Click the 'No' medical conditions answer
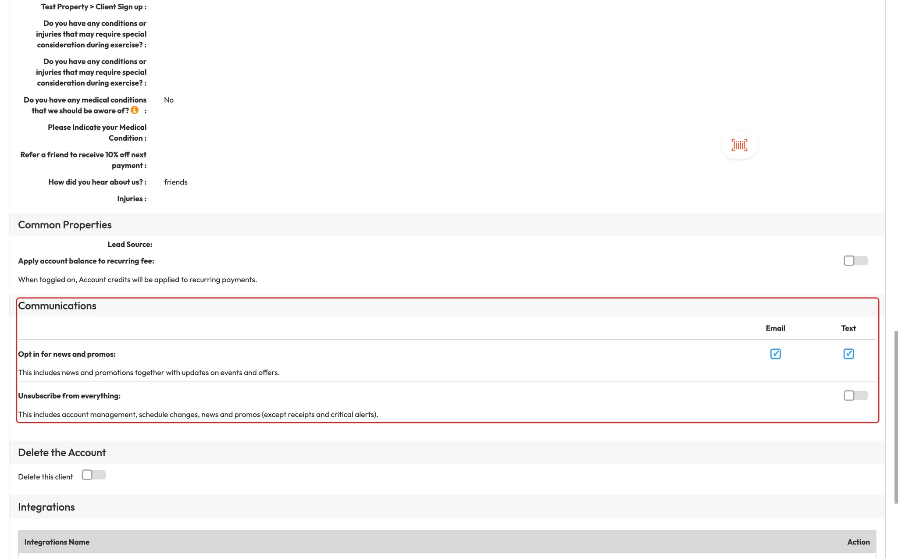This screenshot has height=558, width=898. point(169,100)
